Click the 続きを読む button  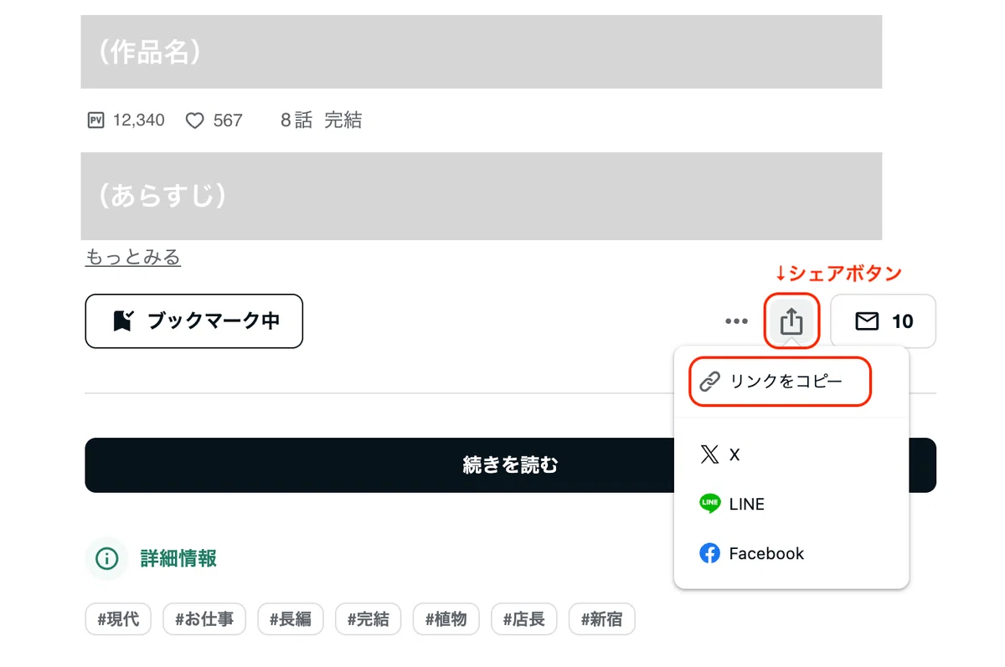[x=511, y=465]
